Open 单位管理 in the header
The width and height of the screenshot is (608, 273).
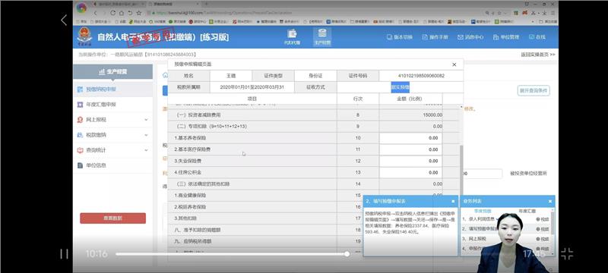tap(506, 37)
